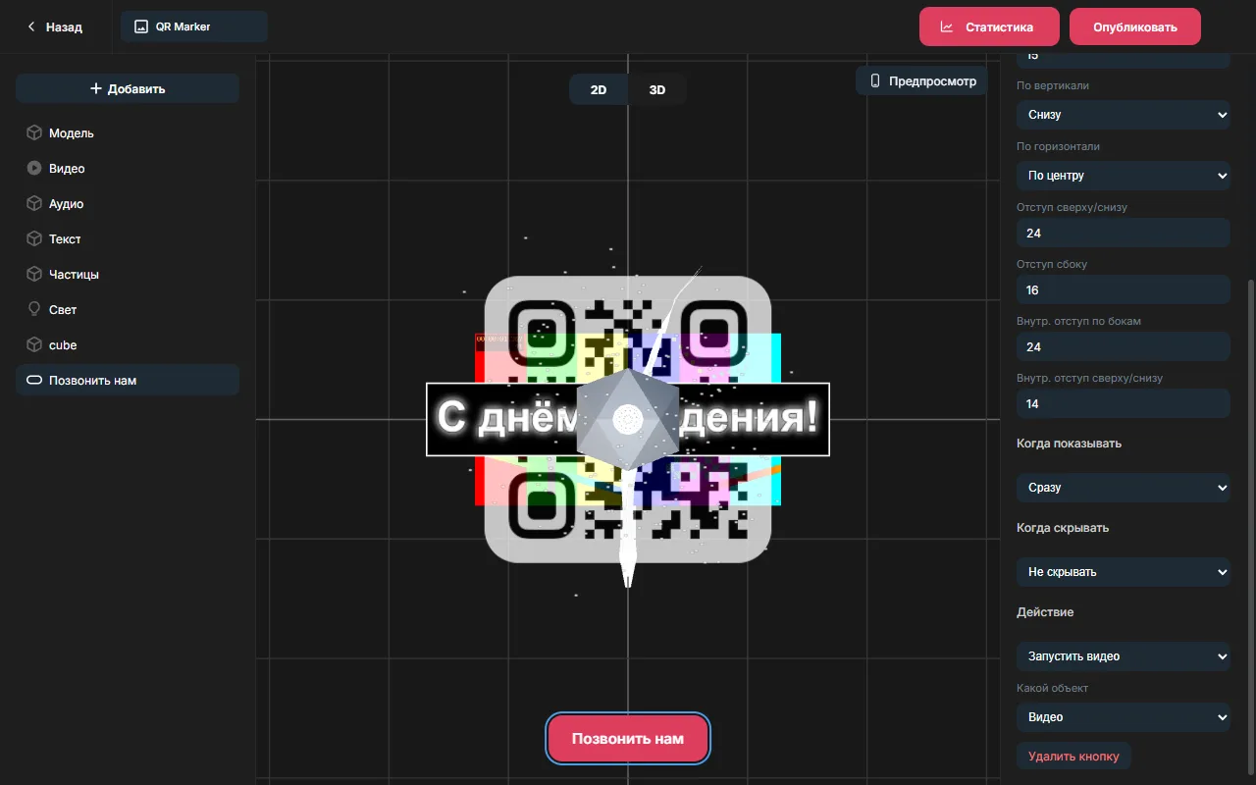Image resolution: width=1256 pixels, height=785 pixels.
Task: Click the button shape icon beside Позвонить нам
Action: 33,380
